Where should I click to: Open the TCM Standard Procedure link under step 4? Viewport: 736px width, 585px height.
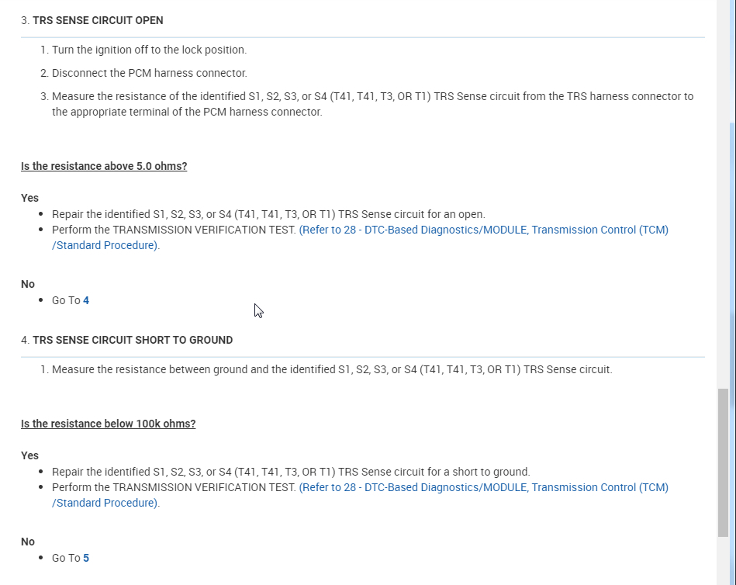[483, 487]
